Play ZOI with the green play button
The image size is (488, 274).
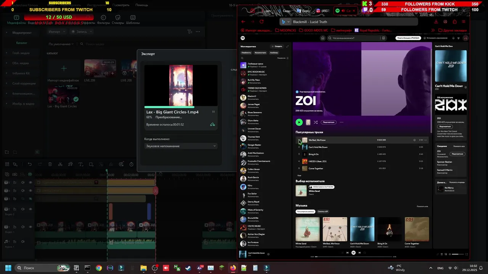pos(299,122)
